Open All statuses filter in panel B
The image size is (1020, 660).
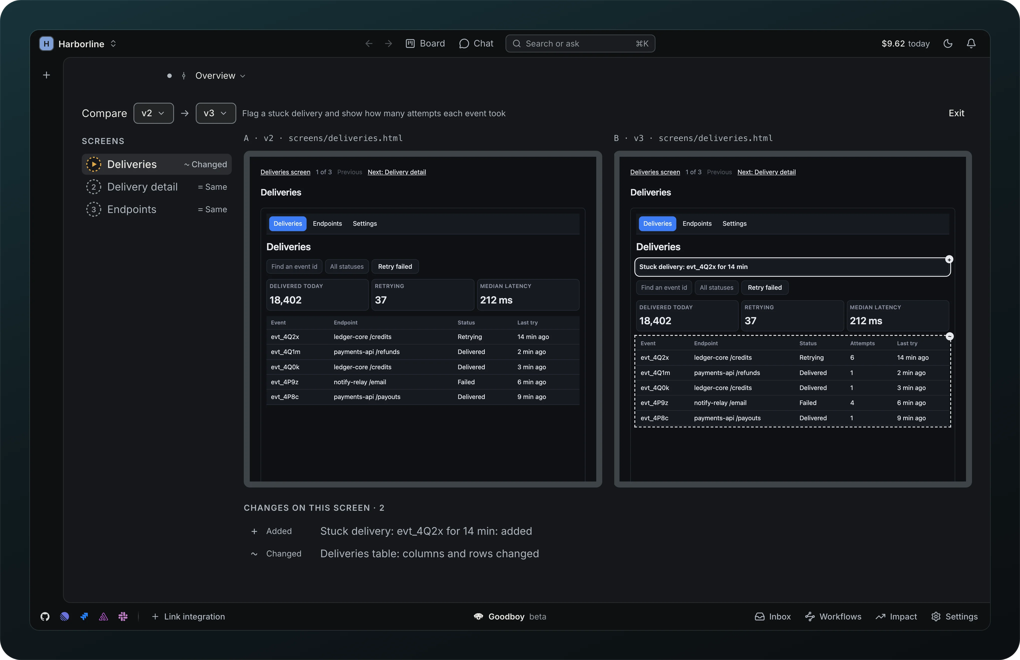click(716, 287)
